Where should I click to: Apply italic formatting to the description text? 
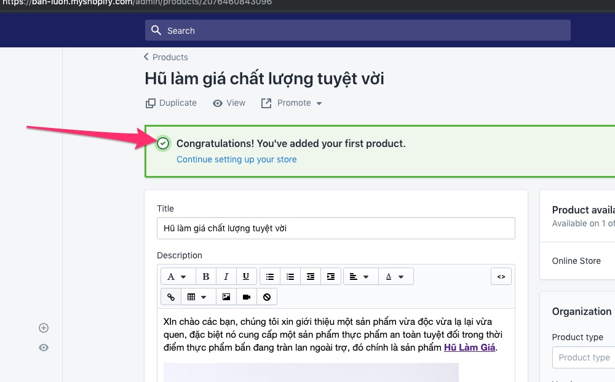point(226,276)
